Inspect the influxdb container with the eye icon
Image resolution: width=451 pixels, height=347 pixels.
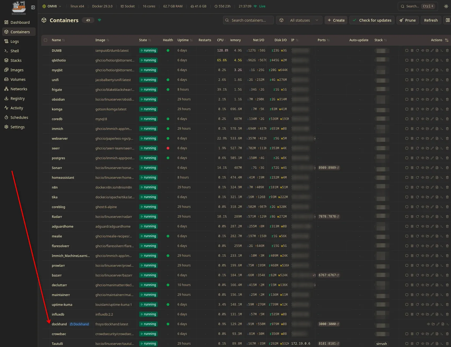point(423,314)
